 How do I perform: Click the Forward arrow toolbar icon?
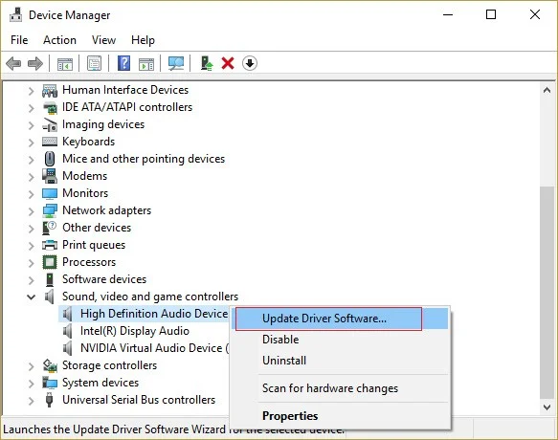(35, 64)
